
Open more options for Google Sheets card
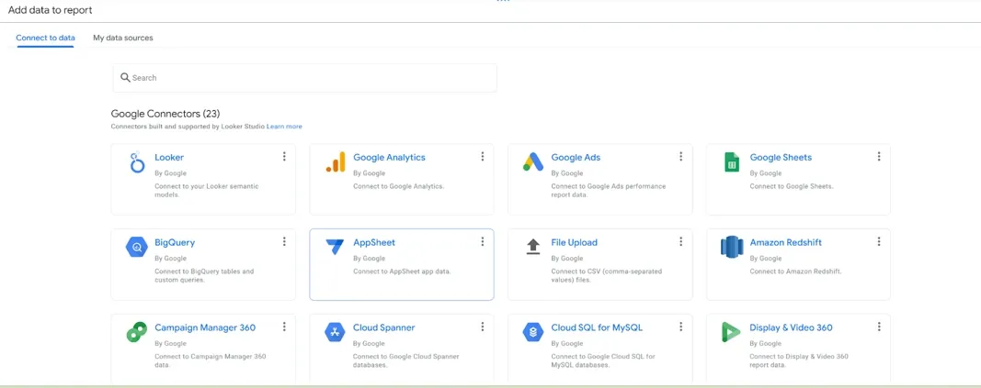click(879, 157)
